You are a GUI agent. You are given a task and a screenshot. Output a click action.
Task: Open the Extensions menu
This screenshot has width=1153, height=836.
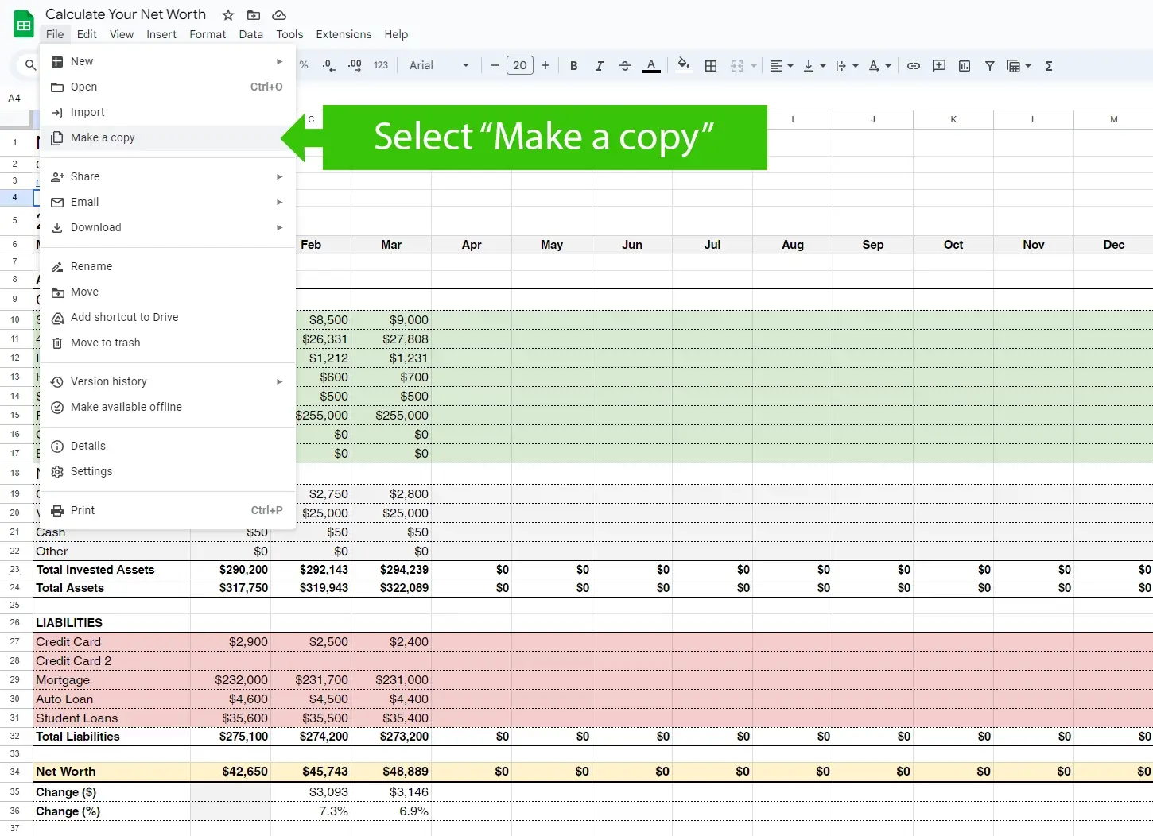(x=344, y=34)
